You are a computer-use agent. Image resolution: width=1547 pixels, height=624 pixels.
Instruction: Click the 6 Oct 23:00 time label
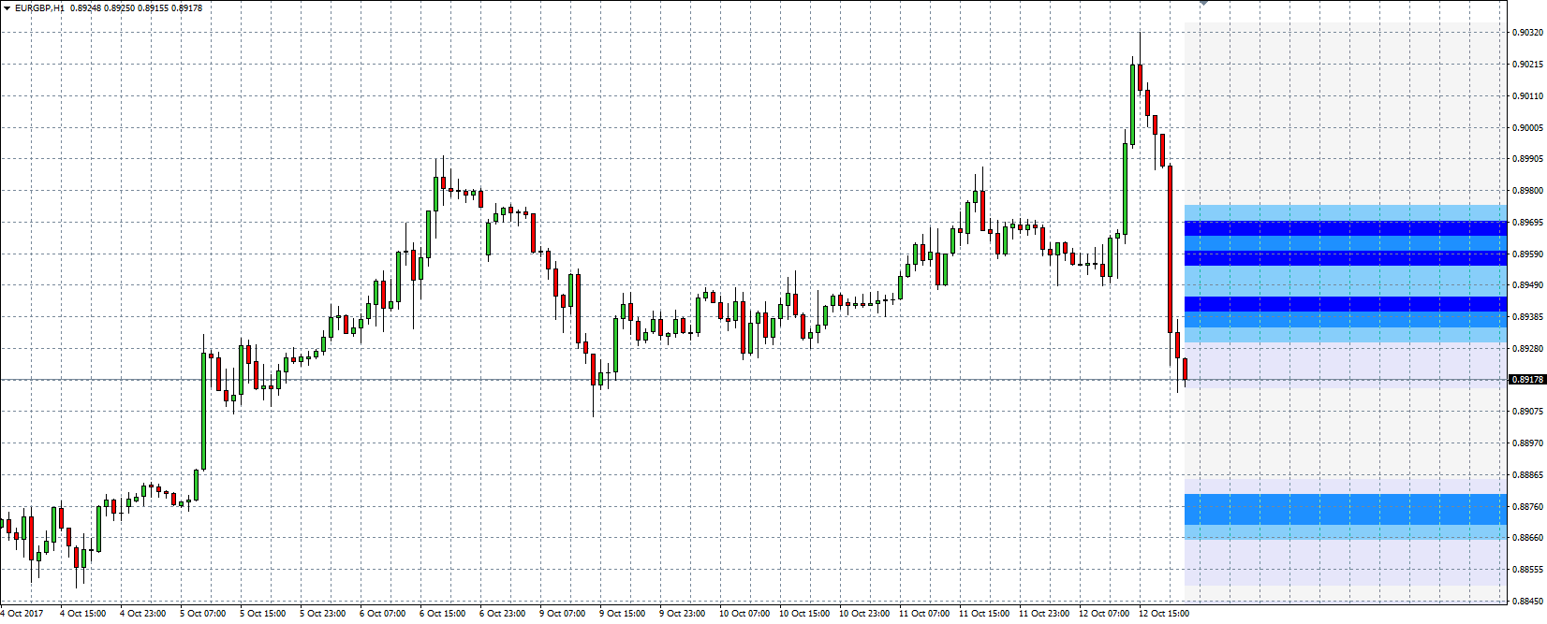(x=503, y=614)
